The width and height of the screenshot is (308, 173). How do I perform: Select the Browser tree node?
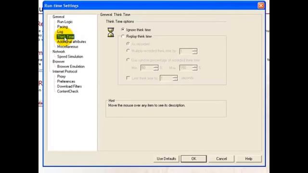(x=58, y=62)
